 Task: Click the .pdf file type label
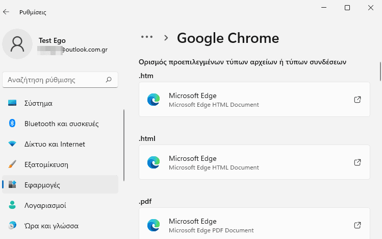coord(145,201)
